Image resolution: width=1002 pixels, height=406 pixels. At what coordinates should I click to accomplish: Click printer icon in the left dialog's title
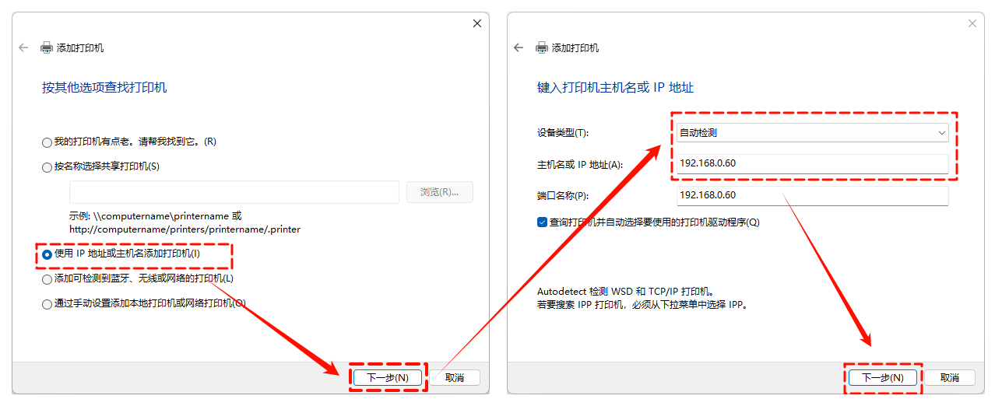click(x=47, y=47)
